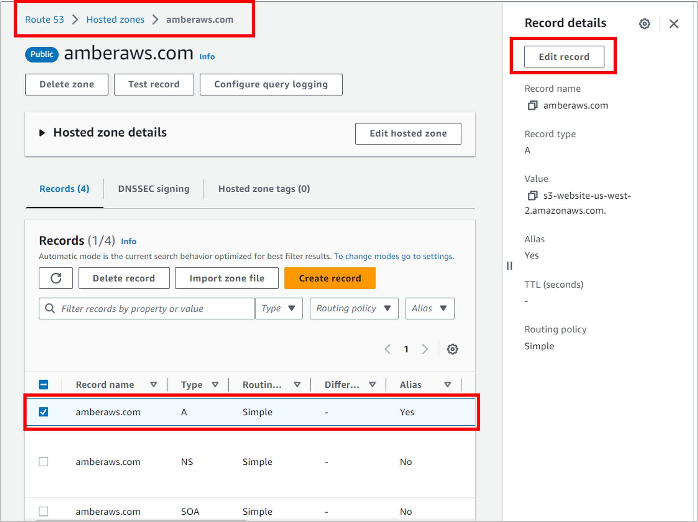Select the SOA record type cell
This screenshot has height=522, width=698.
pyautogui.click(x=190, y=511)
